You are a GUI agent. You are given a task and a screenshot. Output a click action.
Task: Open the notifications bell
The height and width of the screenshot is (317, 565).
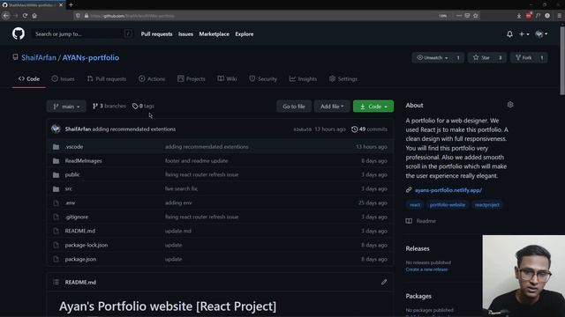[x=509, y=34]
